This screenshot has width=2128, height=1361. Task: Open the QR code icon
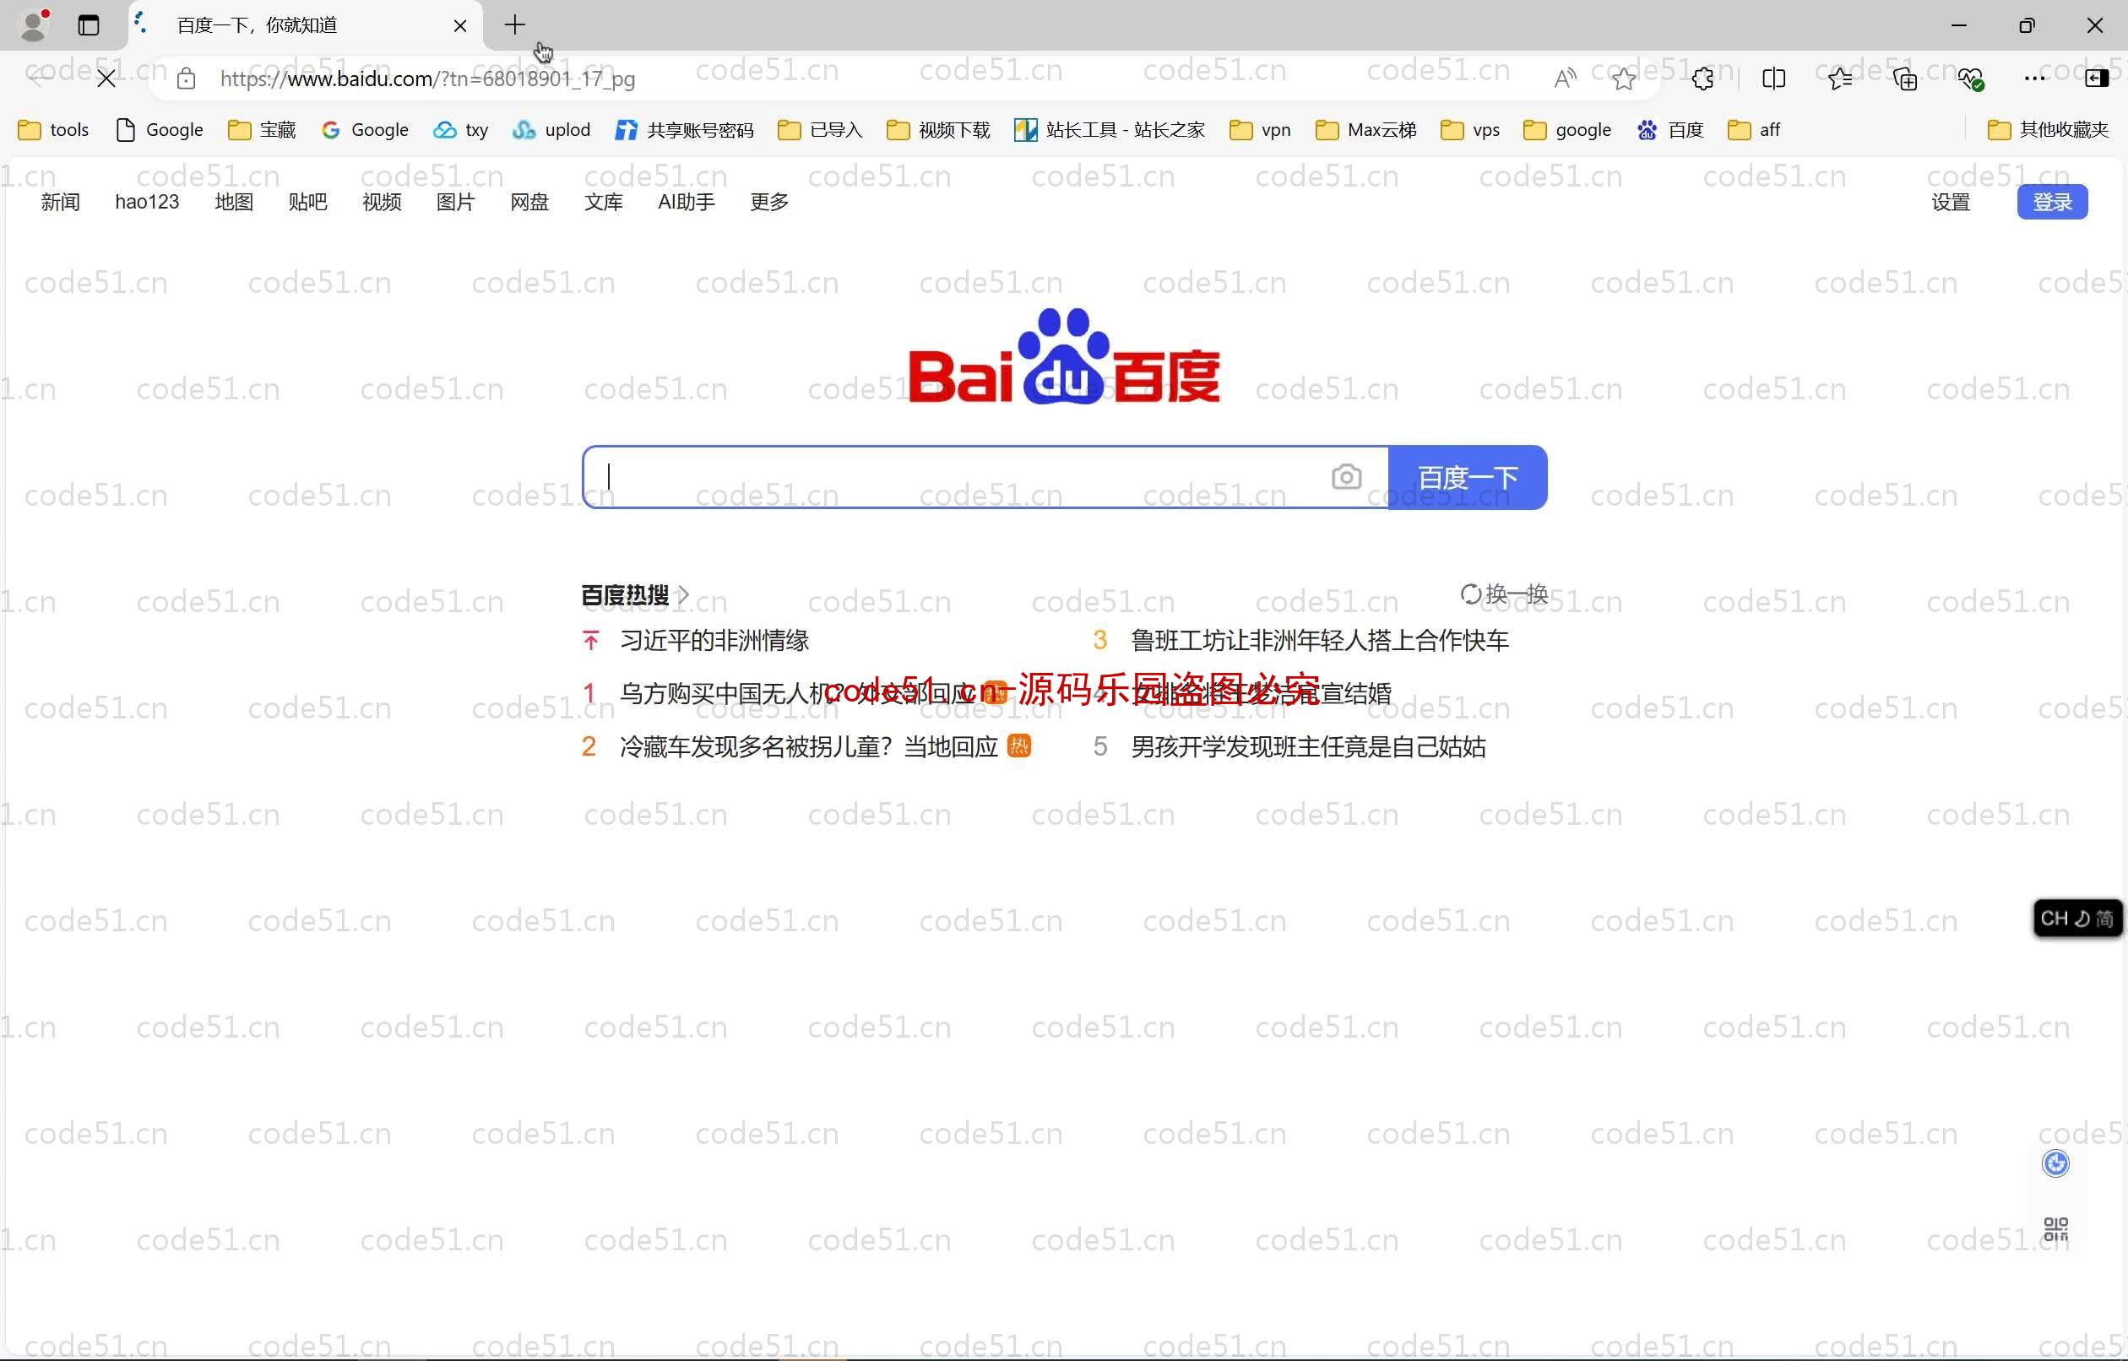(x=2055, y=1228)
